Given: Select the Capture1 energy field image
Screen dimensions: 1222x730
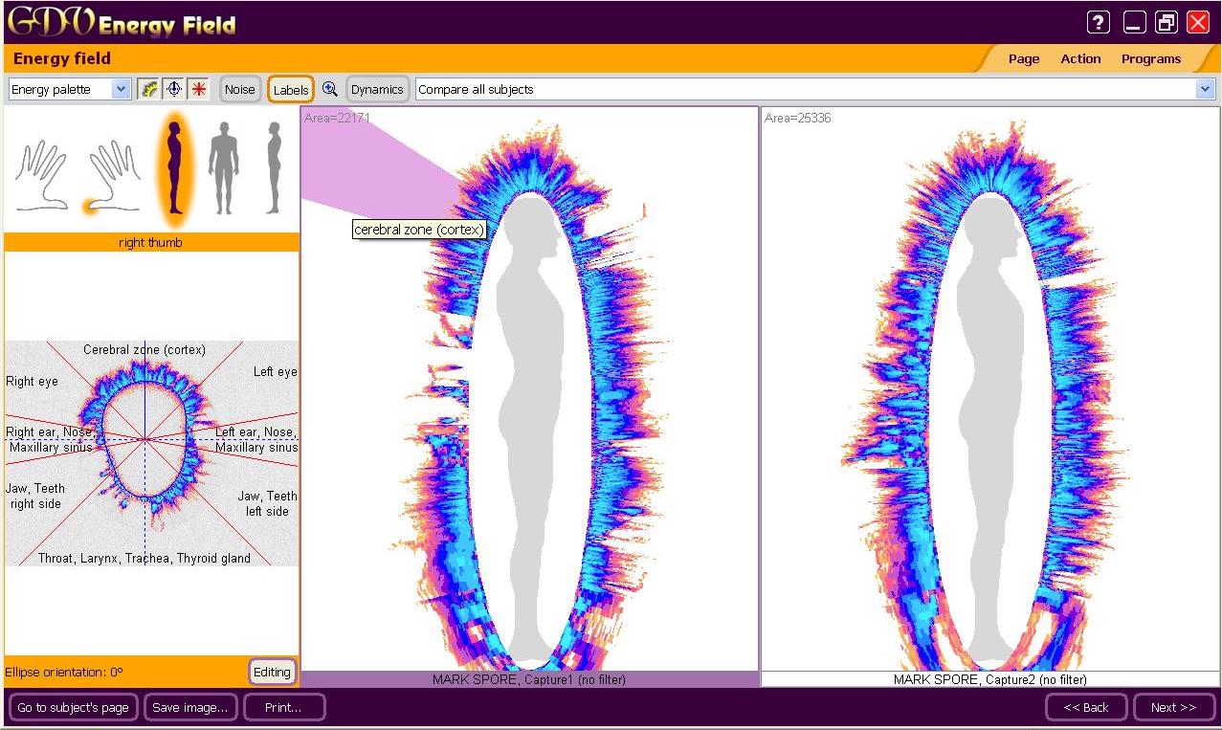Looking at the screenshot, I should coord(530,388).
